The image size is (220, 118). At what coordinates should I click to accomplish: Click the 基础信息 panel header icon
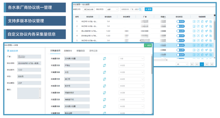pos(8,51)
